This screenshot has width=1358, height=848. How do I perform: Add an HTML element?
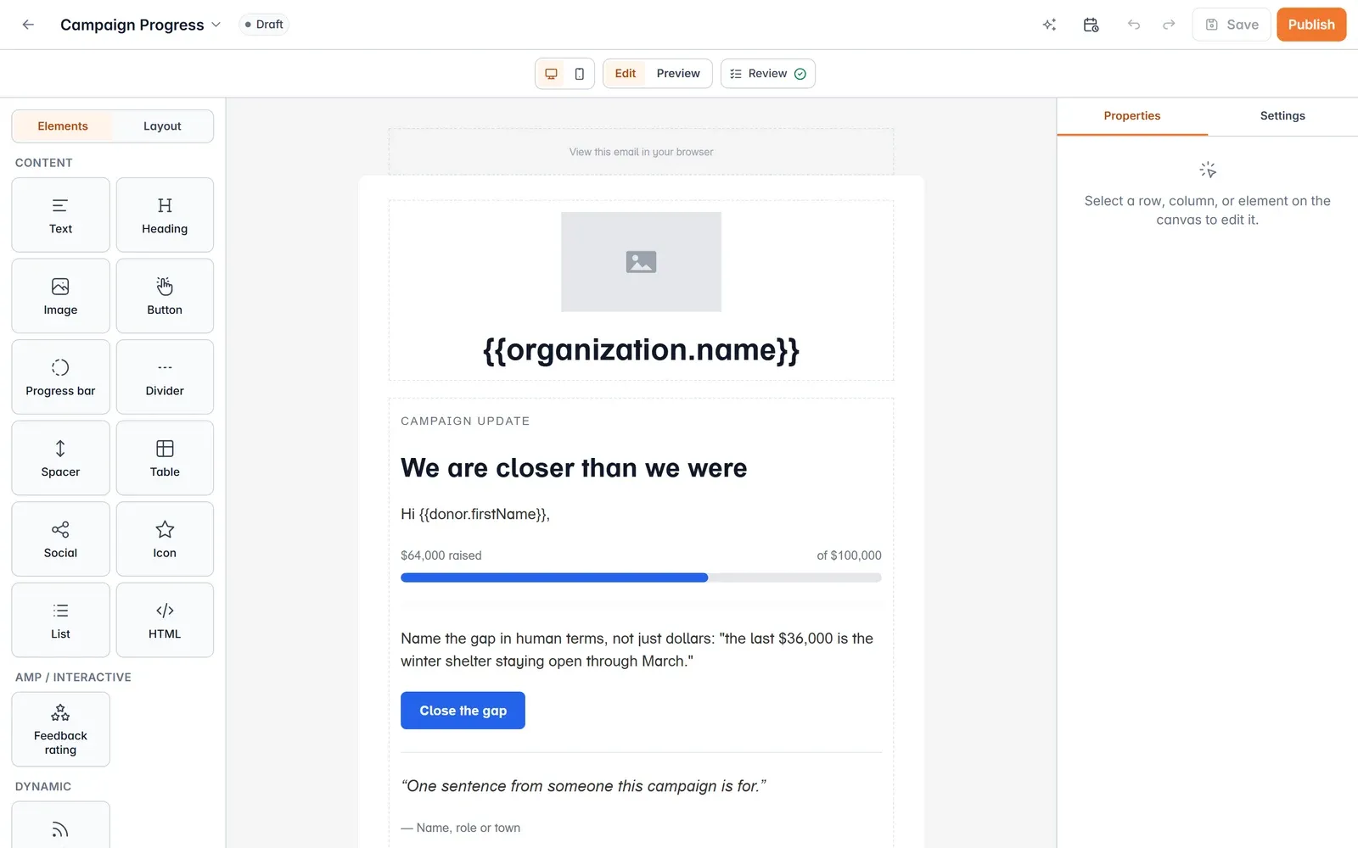[x=165, y=620]
